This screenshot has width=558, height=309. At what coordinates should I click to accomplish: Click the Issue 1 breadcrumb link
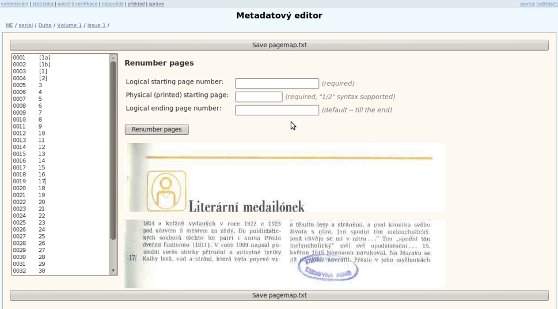pyautogui.click(x=96, y=25)
